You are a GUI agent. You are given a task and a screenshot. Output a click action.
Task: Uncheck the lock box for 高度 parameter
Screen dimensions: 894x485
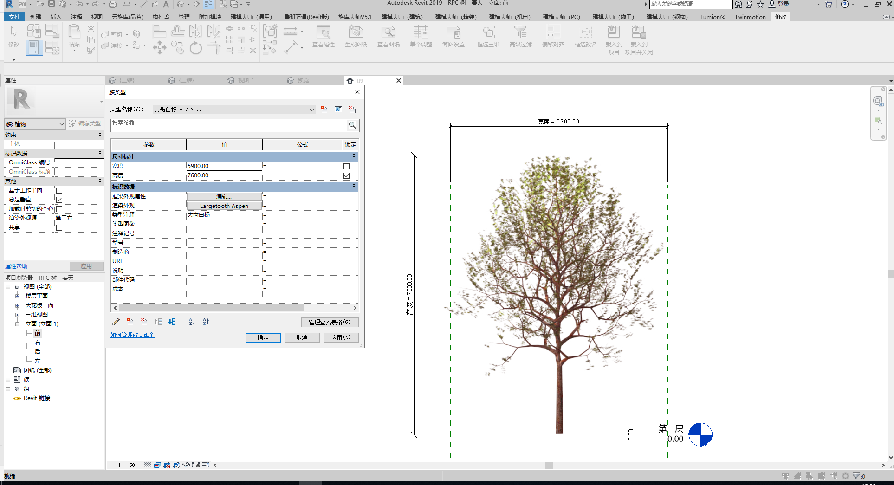(346, 175)
